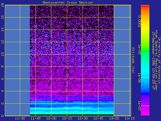Click the 12:45 time axis label
The width and height of the screenshot is (161, 121).
(98, 118)
